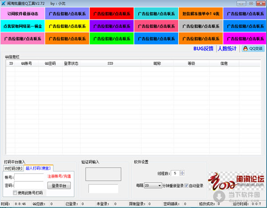The height and width of the screenshot is (208, 267).
Task: Decrease 线程数 with the down arrow
Action: tap(182, 175)
